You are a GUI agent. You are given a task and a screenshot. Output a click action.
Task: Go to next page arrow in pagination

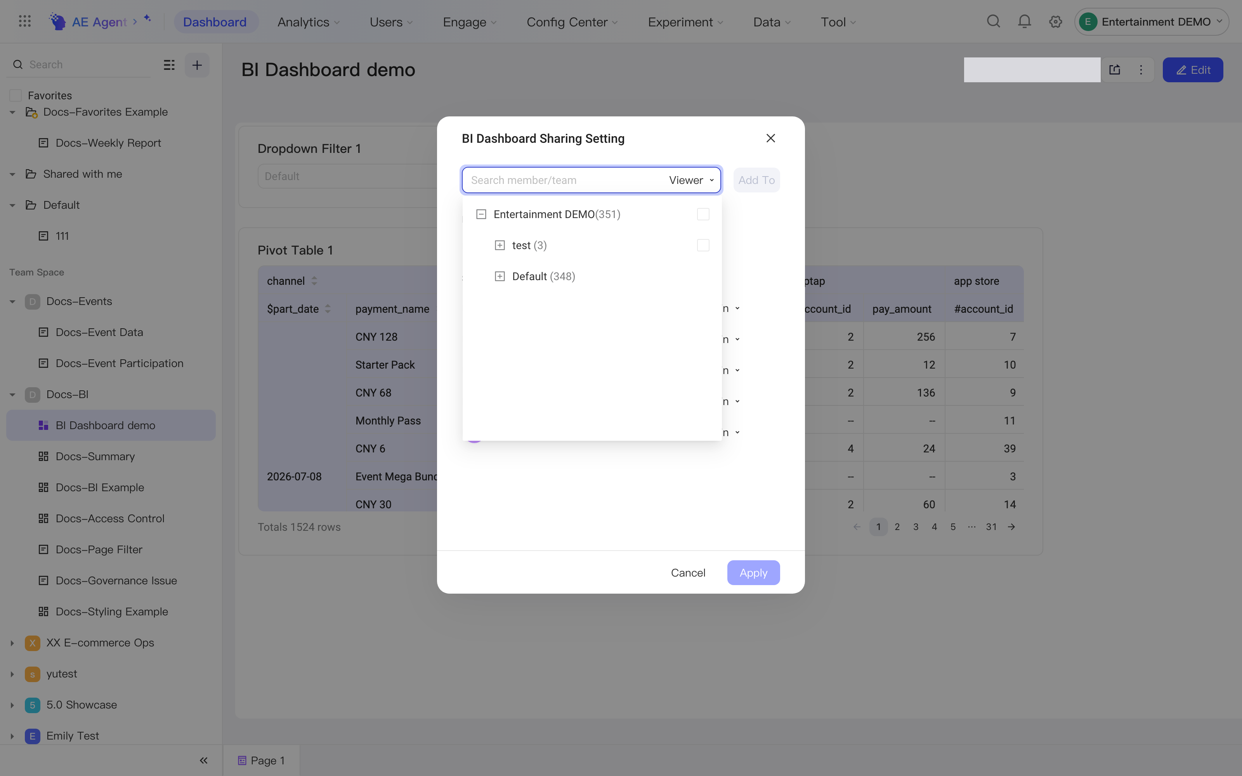[x=1011, y=527]
